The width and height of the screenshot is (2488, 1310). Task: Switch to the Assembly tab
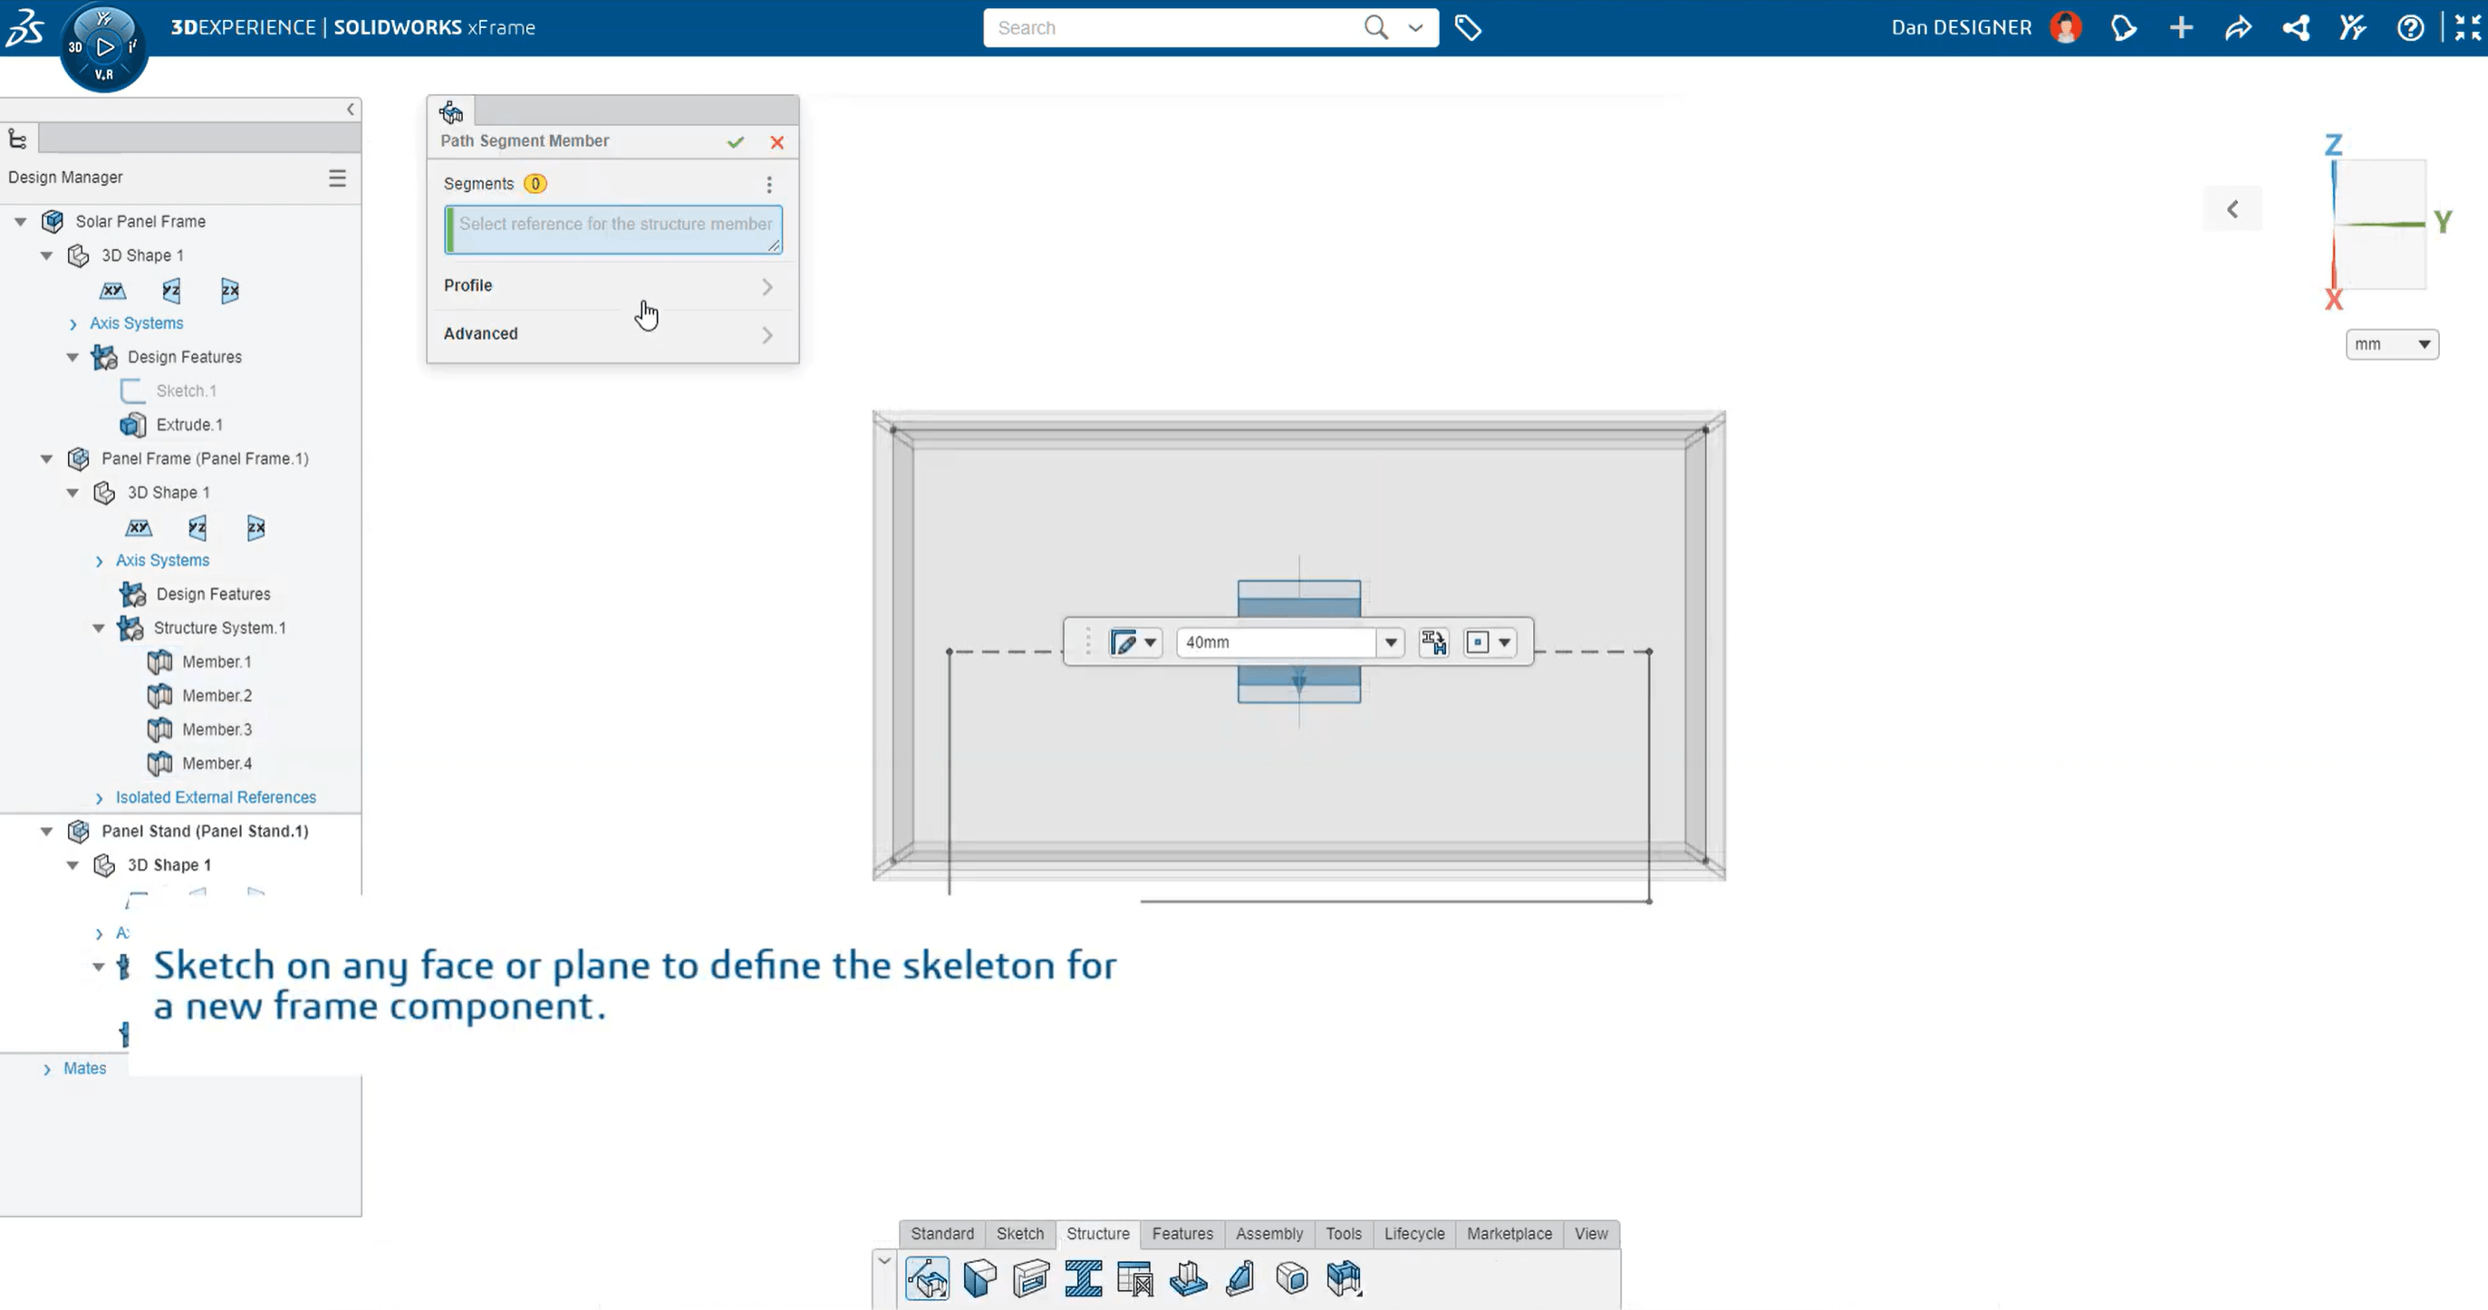click(x=1269, y=1234)
